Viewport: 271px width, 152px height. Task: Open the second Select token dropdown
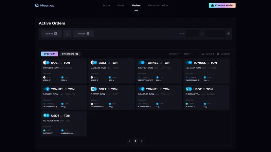pyautogui.click(x=83, y=34)
